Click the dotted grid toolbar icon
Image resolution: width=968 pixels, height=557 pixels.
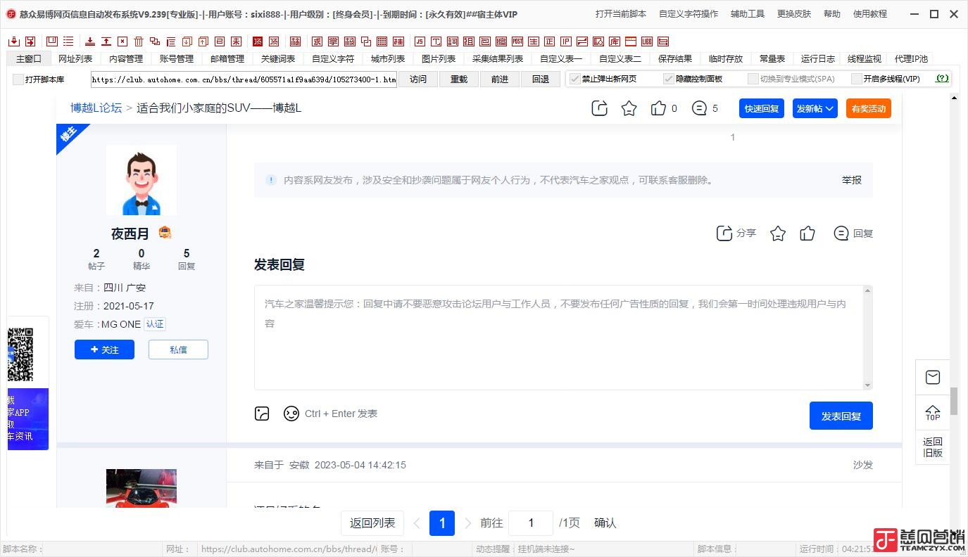(x=382, y=41)
